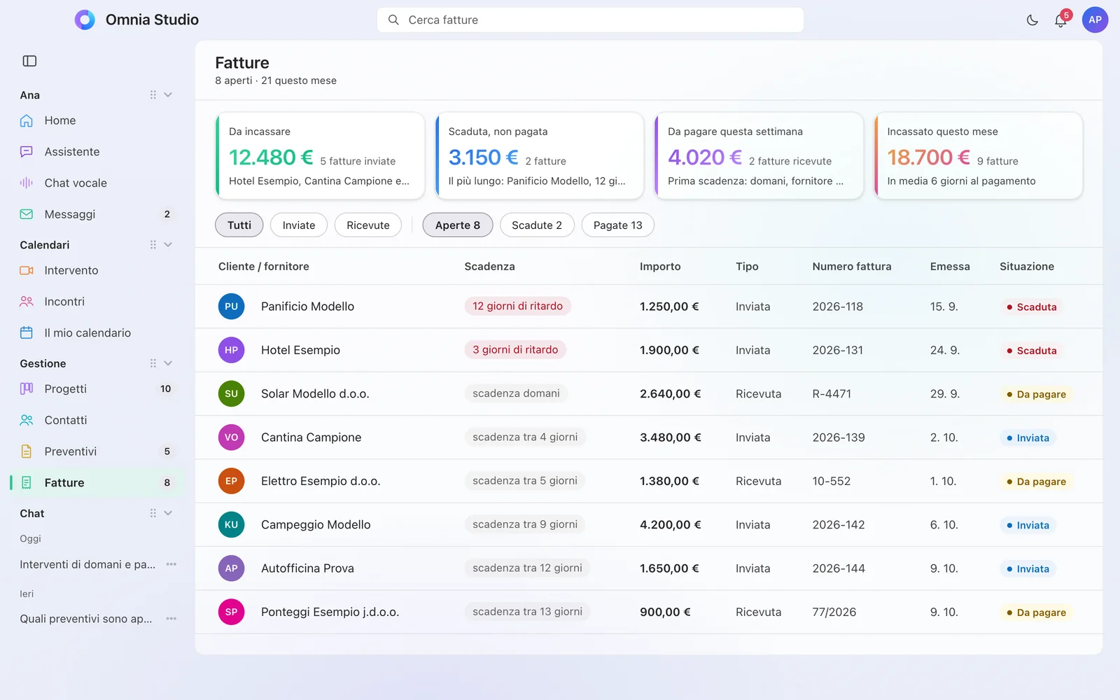
Task: Open Contatti list
Action: [x=97, y=420]
